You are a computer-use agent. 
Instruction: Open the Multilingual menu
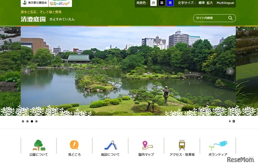[x=225, y=3]
